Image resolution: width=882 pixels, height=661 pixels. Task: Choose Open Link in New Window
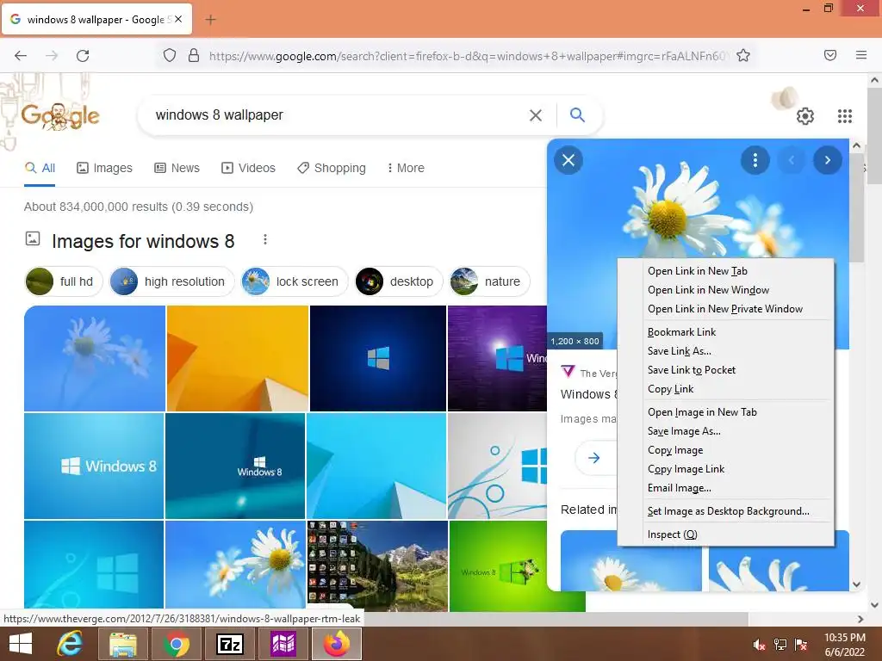click(725, 290)
